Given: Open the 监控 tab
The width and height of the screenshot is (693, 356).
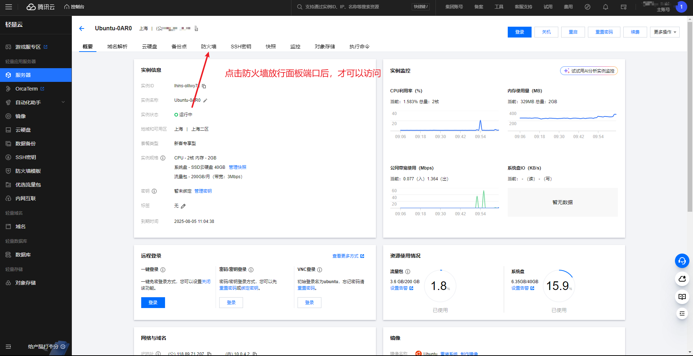Looking at the screenshot, I should (295, 47).
